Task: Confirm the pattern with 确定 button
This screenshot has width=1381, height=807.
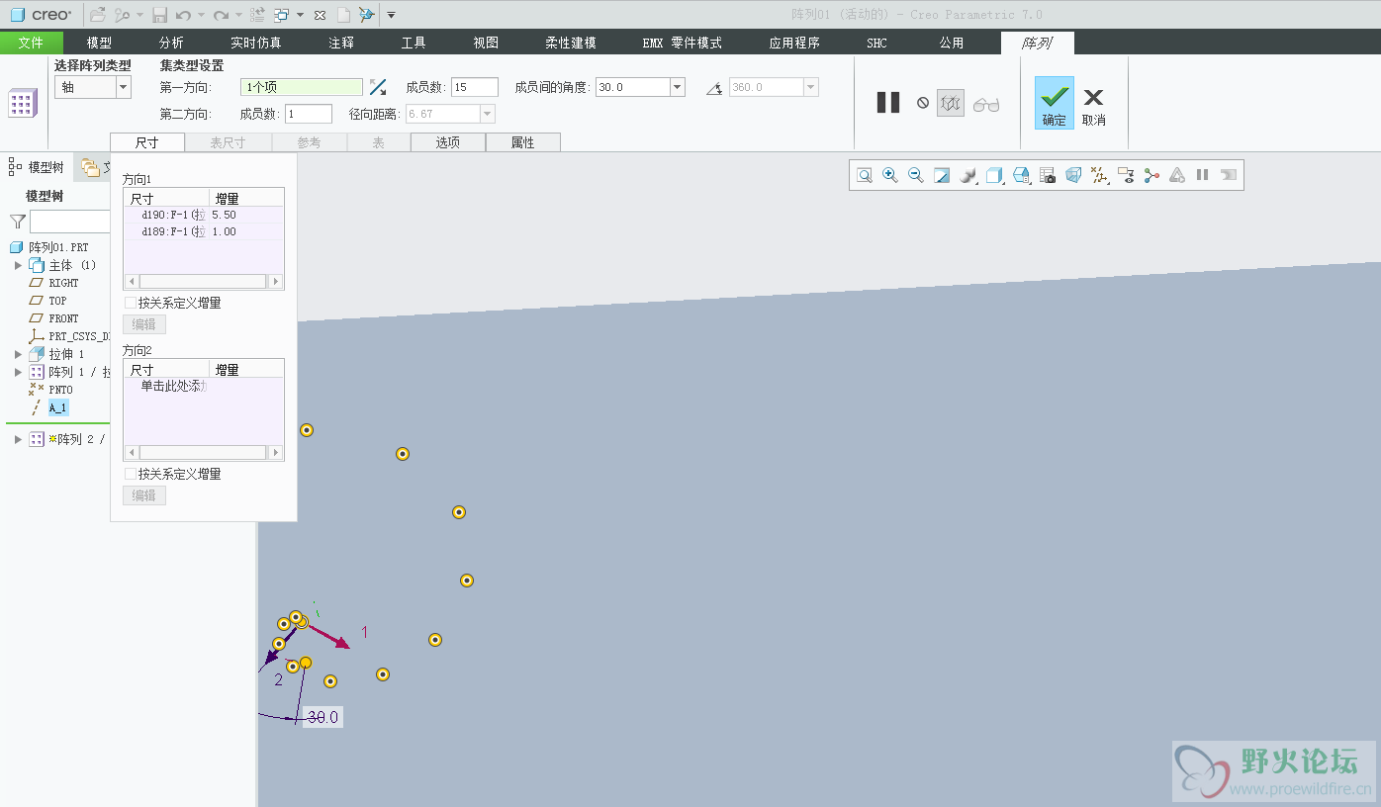Action: (1055, 104)
